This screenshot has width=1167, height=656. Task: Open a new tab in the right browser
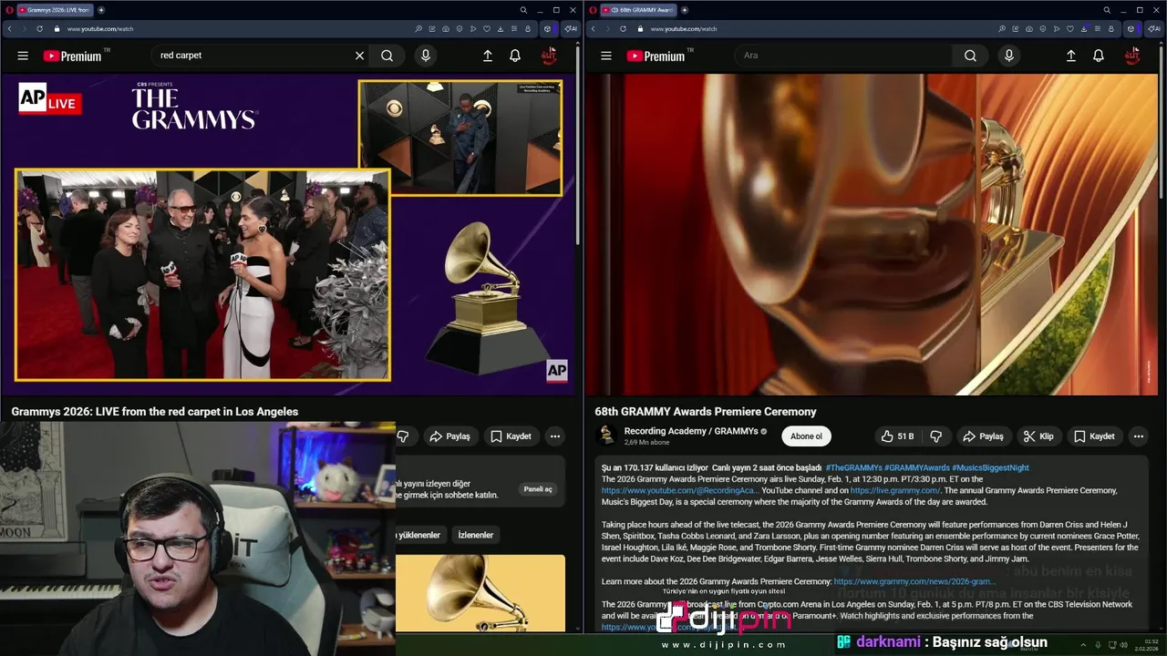(x=685, y=10)
